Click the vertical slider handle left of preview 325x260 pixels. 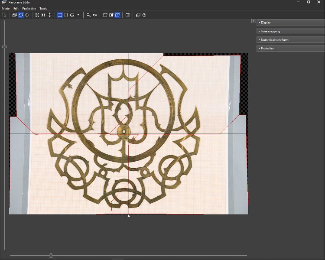(x=4, y=47)
